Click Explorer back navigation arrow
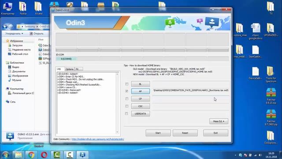The width and height of the screenshot is (282, 159). click(5, 26)
